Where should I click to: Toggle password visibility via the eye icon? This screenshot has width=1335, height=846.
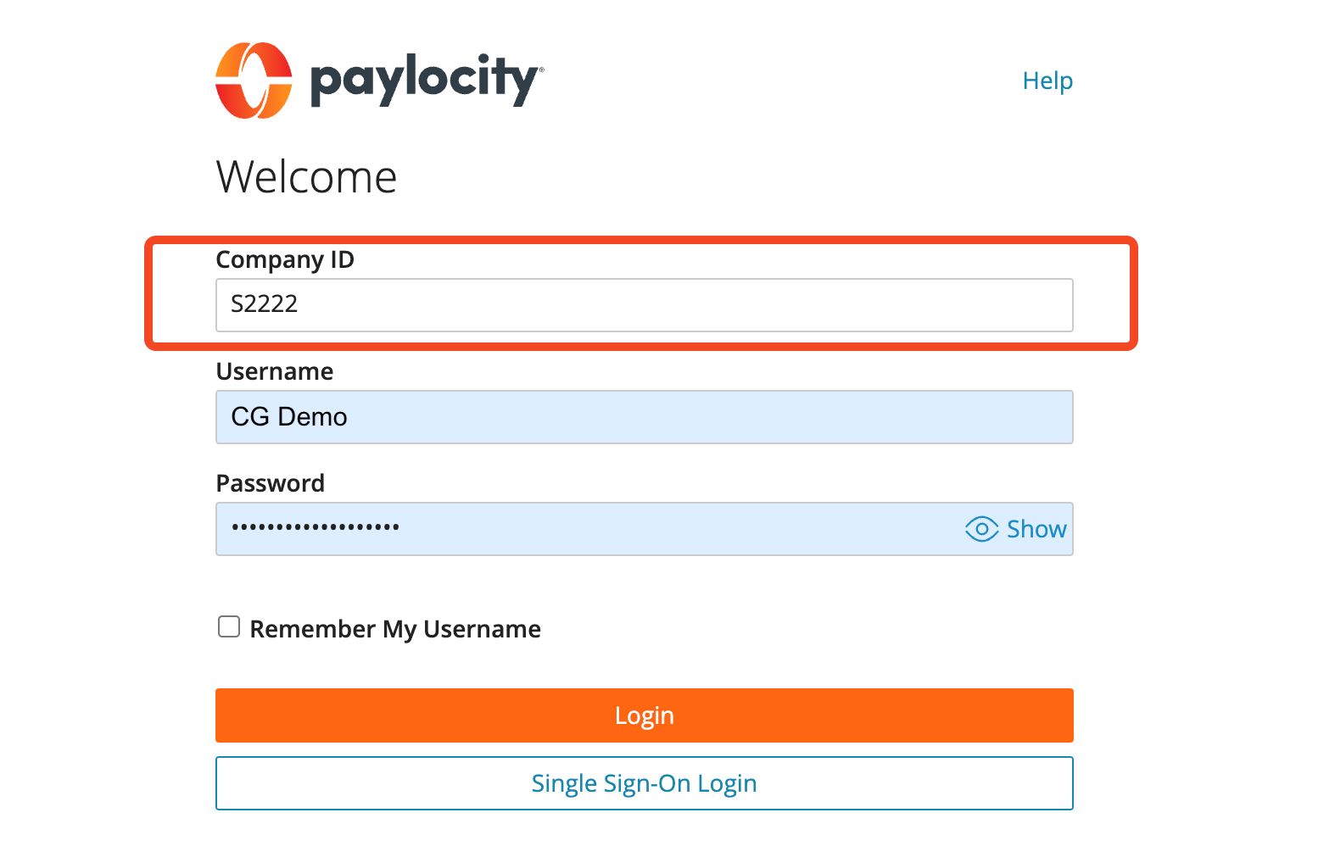tap(981, 529)
